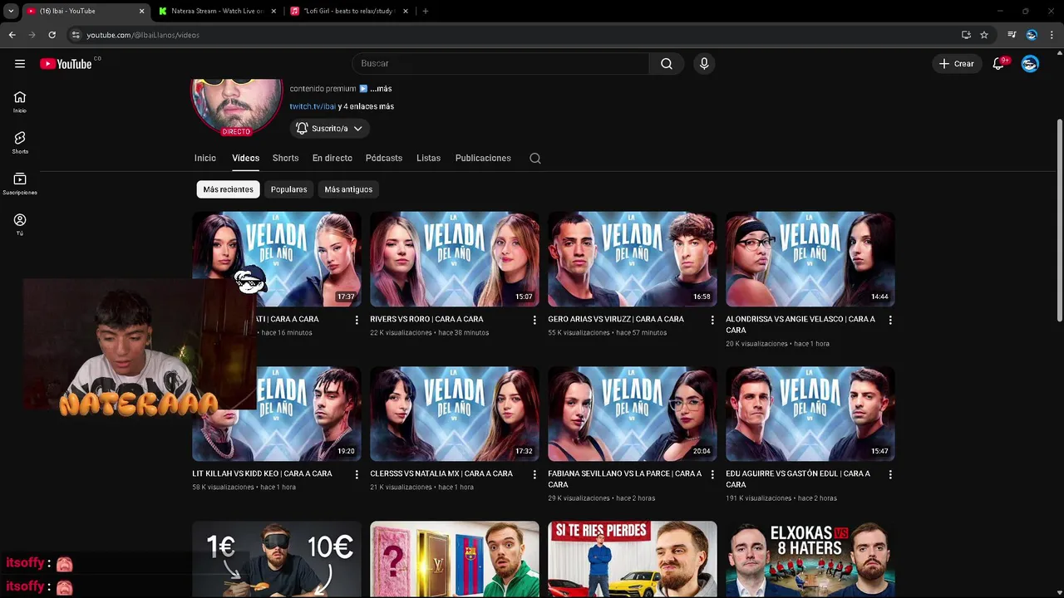The height and width of the screenshot is (598, 1064).
Task: Open the SI TE RIES PIERDES thumbnail
Action: [633, 559]
